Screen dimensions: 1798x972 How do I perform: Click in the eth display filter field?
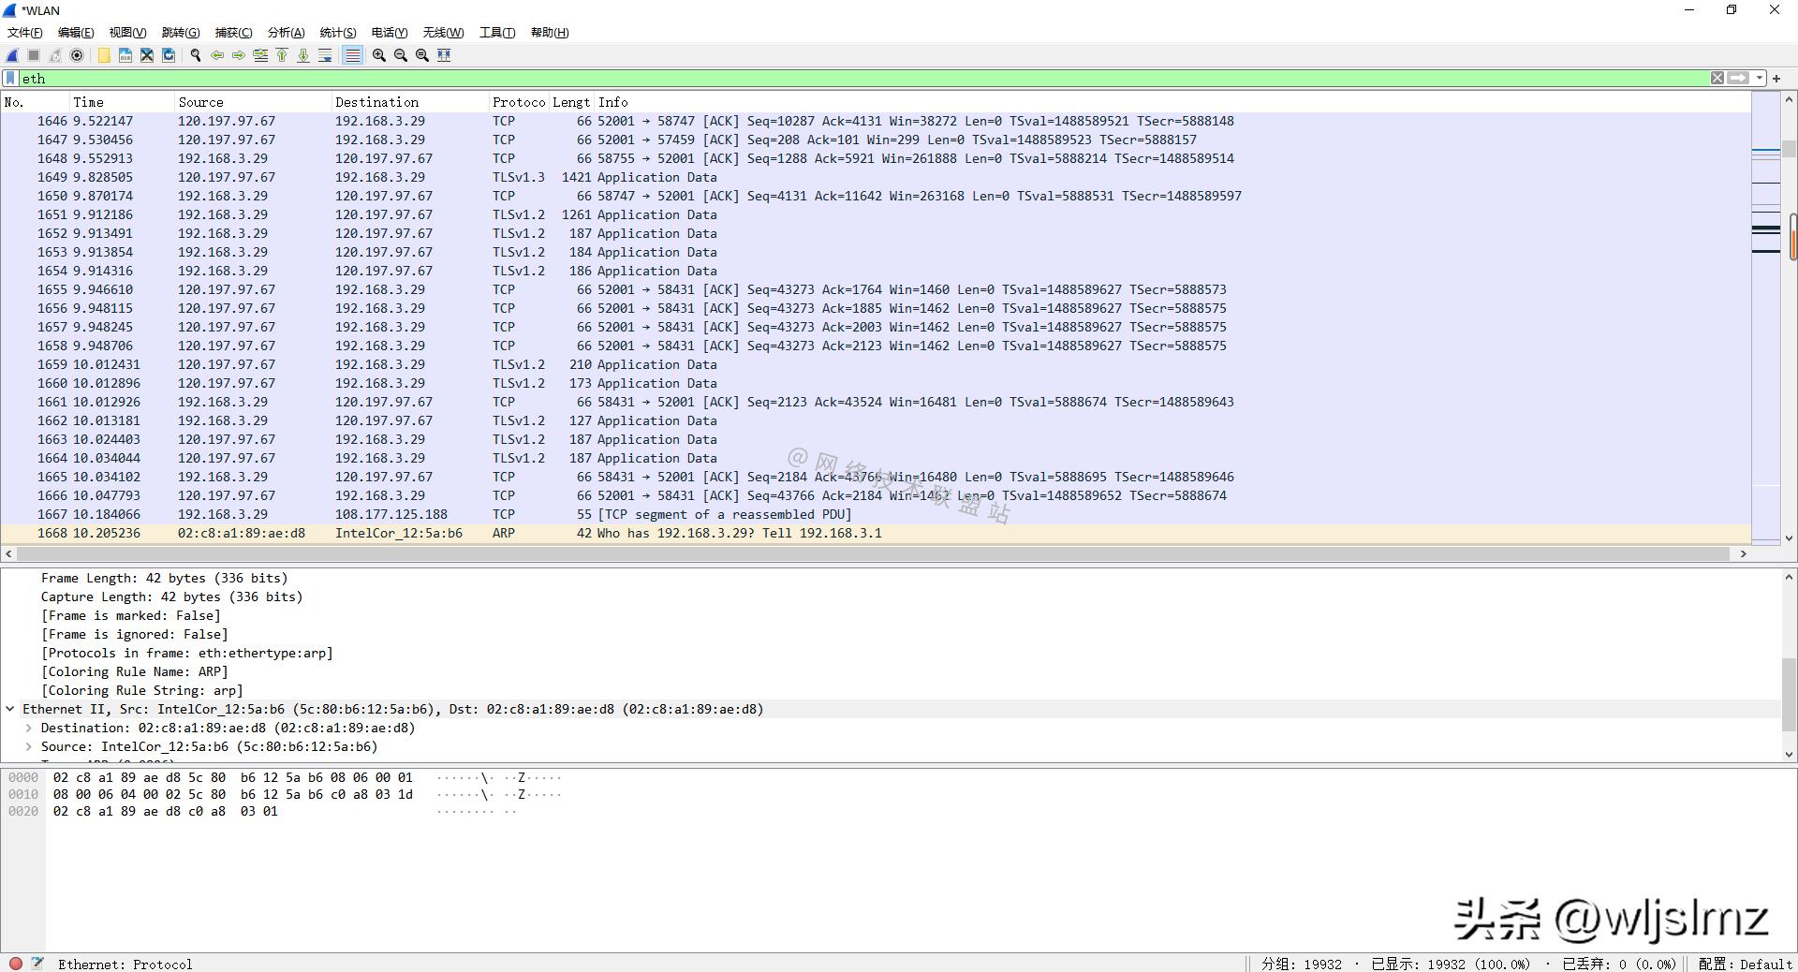pos(843,79)
